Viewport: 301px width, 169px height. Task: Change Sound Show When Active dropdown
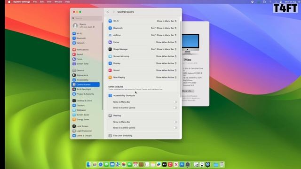pos(166,70)
